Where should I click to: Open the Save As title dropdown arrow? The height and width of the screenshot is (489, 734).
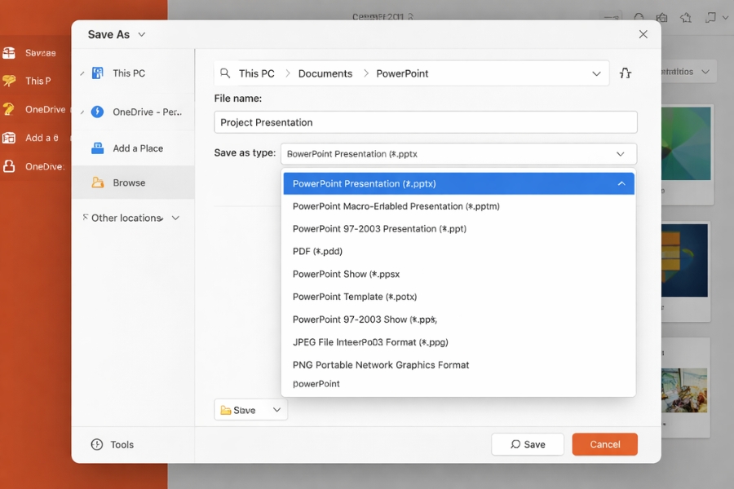(142, 34)
